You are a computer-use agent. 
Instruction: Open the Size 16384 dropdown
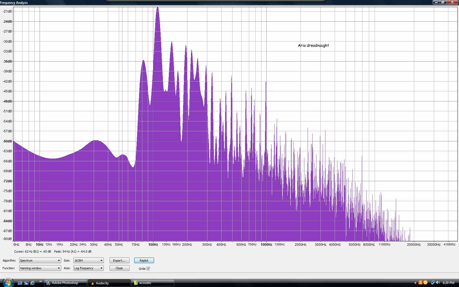pos(89,260)
